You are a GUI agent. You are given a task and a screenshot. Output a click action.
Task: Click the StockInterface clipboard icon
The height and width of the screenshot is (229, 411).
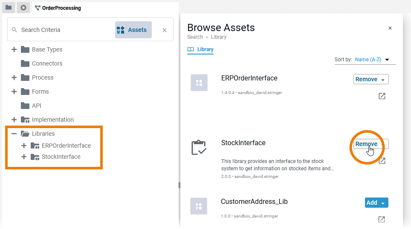tap(199, 148)
